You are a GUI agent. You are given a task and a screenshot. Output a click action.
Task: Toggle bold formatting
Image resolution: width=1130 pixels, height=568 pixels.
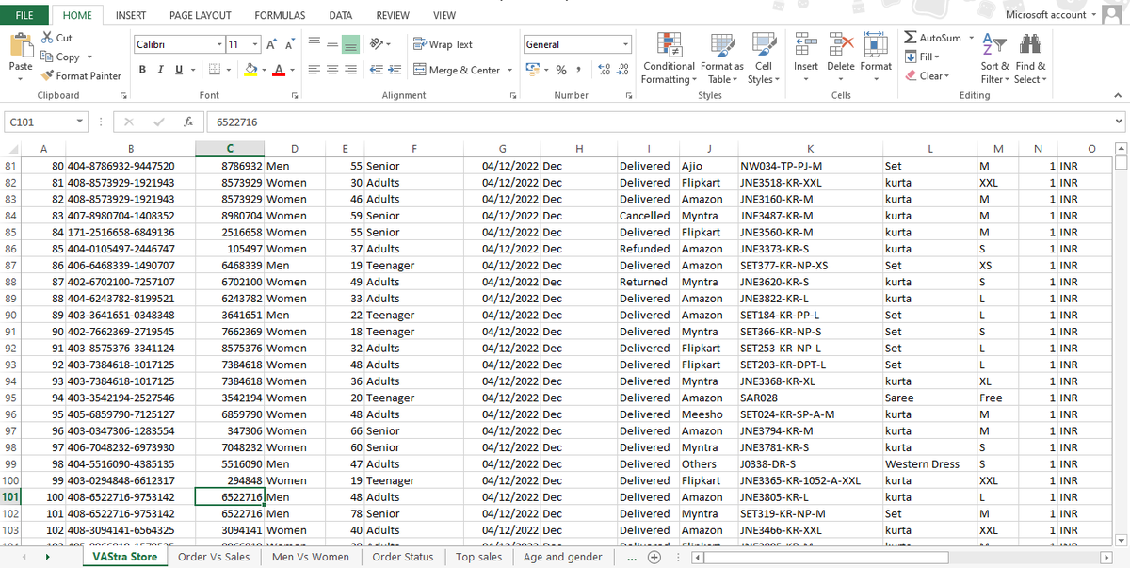142,69
